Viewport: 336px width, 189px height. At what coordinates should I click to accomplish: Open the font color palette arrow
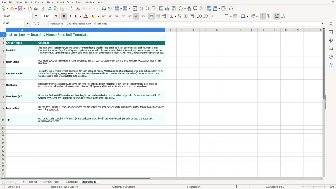click(x=90, y=16)
